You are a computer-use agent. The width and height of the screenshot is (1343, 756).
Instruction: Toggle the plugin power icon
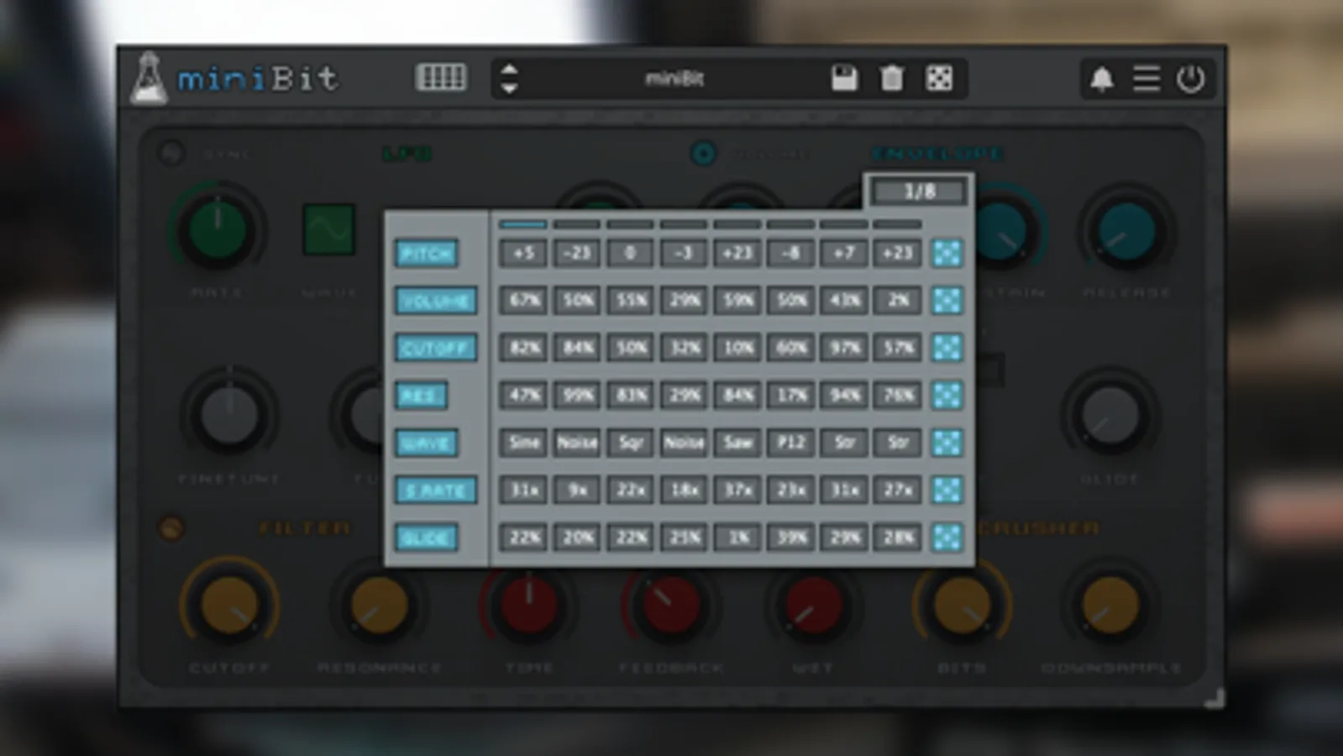point(1190,79)
